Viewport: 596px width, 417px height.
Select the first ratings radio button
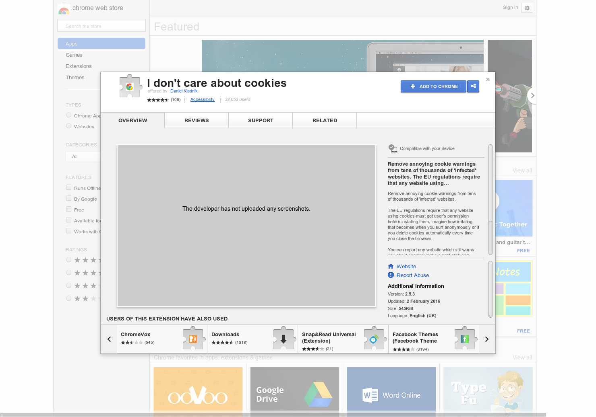coord(68,260)
